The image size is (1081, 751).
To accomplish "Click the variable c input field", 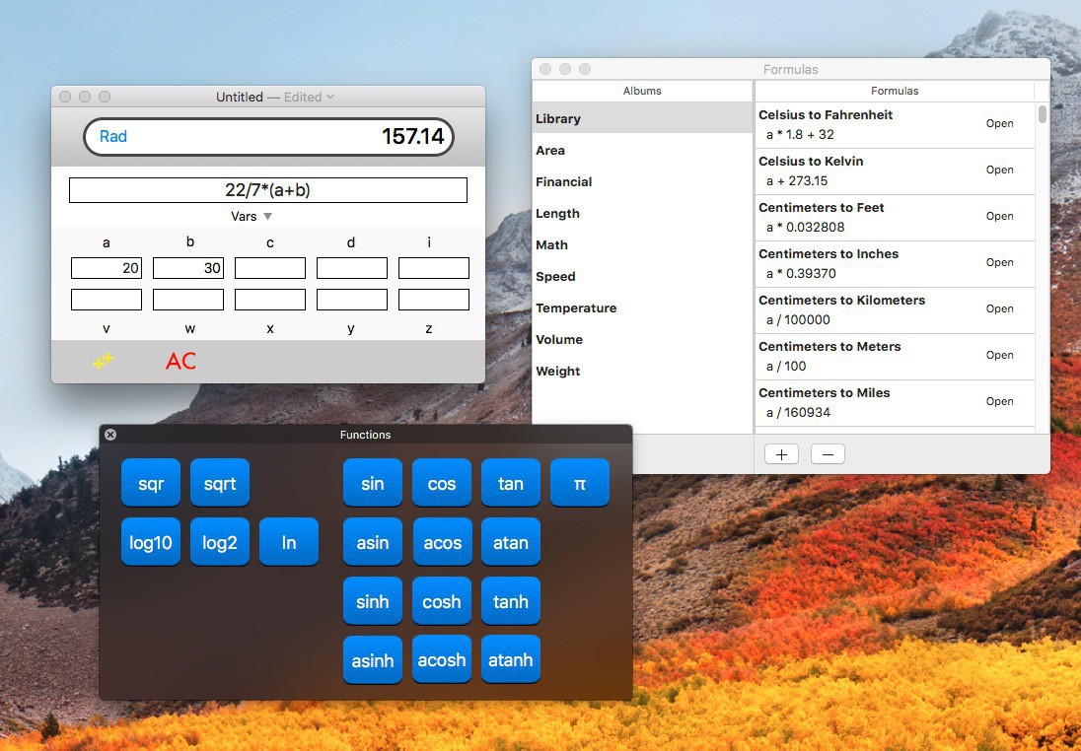I will pos(270,268).
